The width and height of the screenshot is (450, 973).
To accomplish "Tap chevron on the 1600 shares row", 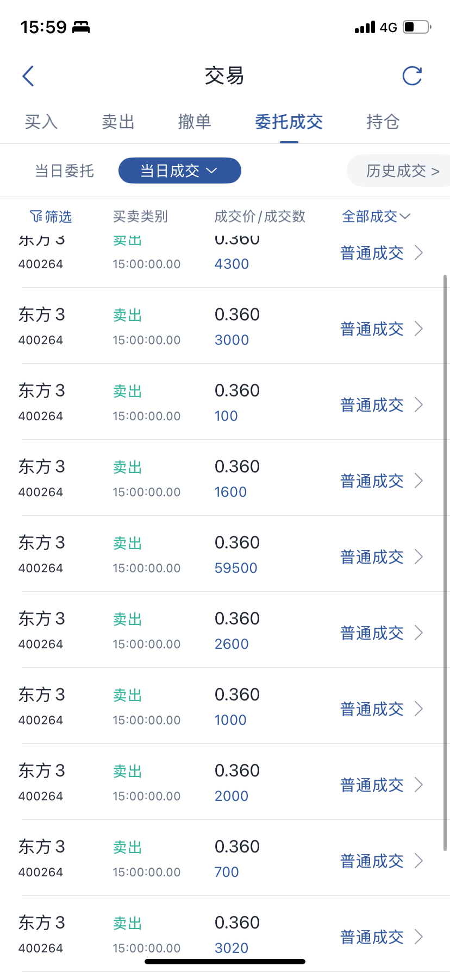I will [418, 481].
